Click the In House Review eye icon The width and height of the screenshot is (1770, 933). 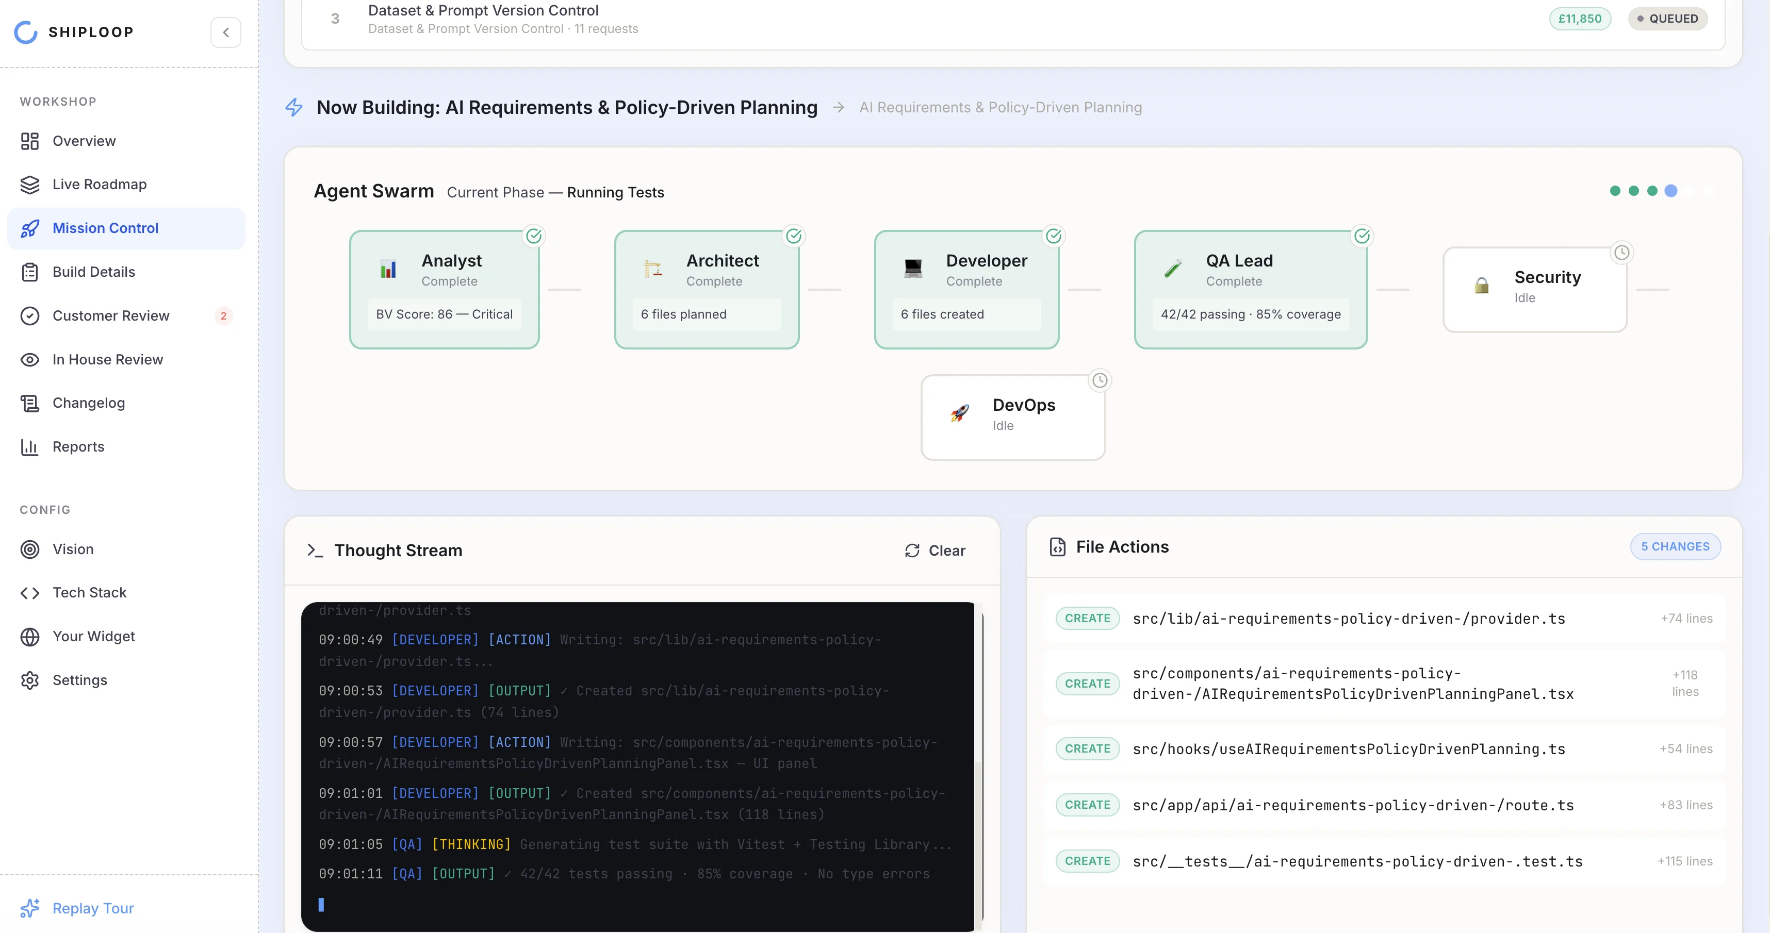(29, 360)
